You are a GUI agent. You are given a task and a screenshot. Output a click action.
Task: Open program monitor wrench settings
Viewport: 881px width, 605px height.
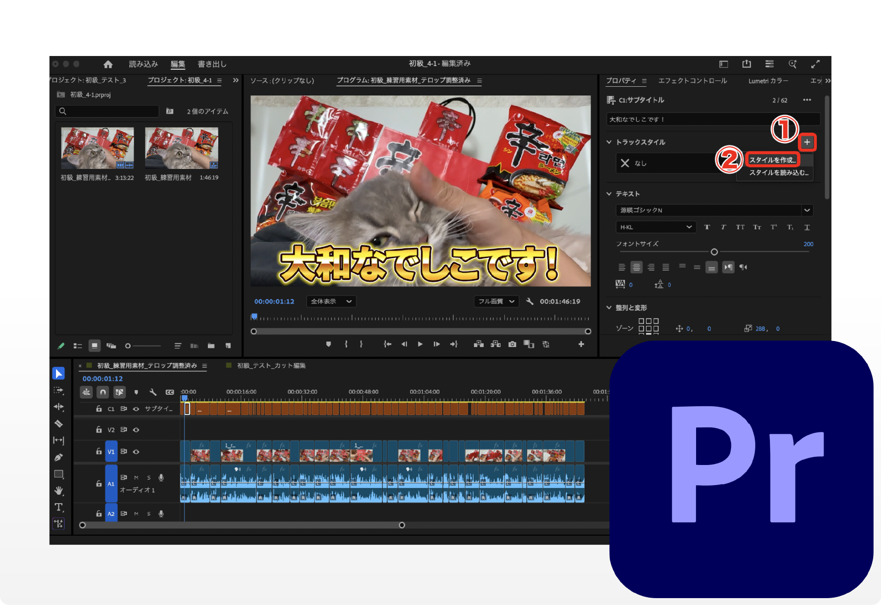point(530,302)
